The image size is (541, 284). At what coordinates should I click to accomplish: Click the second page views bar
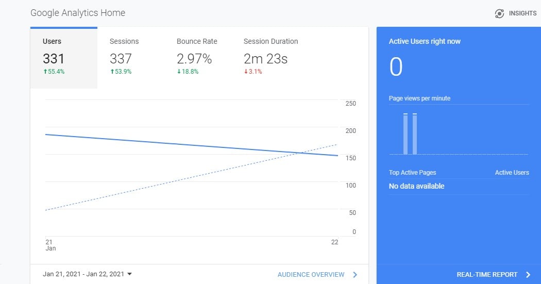point(415,134)
